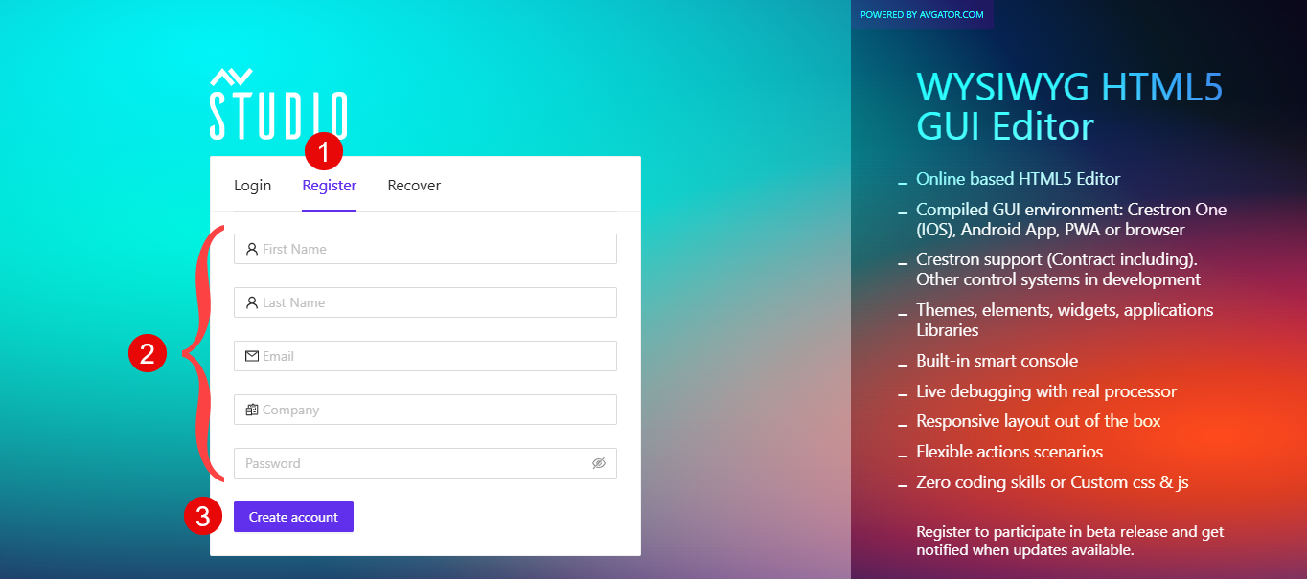Click the WYSIWYG HTML5 GUI Editor heading
Viewport: 1307px width, 579px height.
[1069, 106]
